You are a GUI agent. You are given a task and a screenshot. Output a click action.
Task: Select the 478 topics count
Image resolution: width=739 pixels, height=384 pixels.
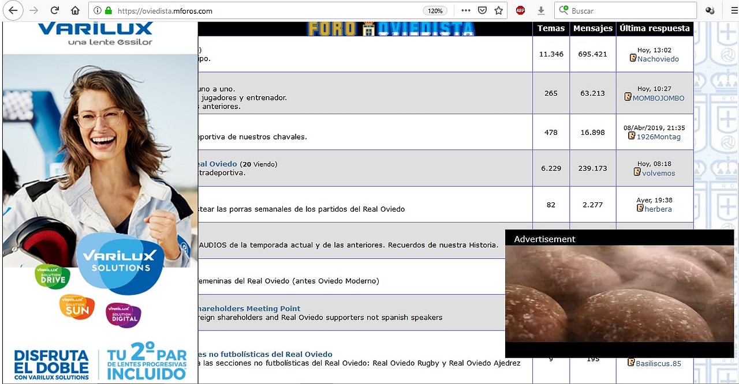(x=551, y=132)
